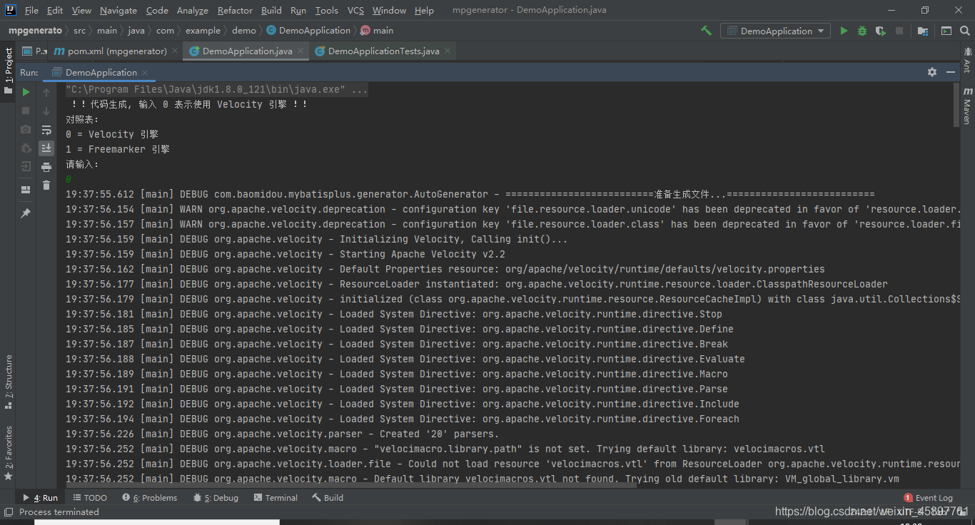Image resolution: width=975 pixels, height=525 pixels.
Task: Open the Window menu
Action: 389,10
